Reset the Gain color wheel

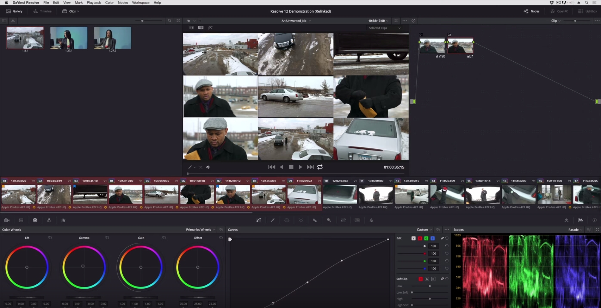point(164,238)
